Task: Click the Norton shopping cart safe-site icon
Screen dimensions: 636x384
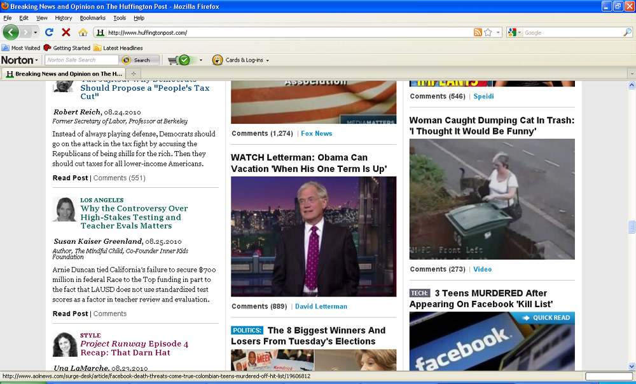Action: pyautogui.click(x=179, y=60)
